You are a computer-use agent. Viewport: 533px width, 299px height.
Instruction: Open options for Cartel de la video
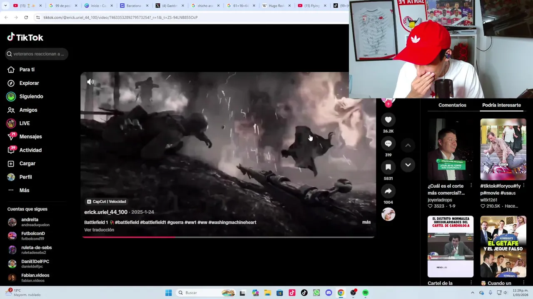(471, 283)
